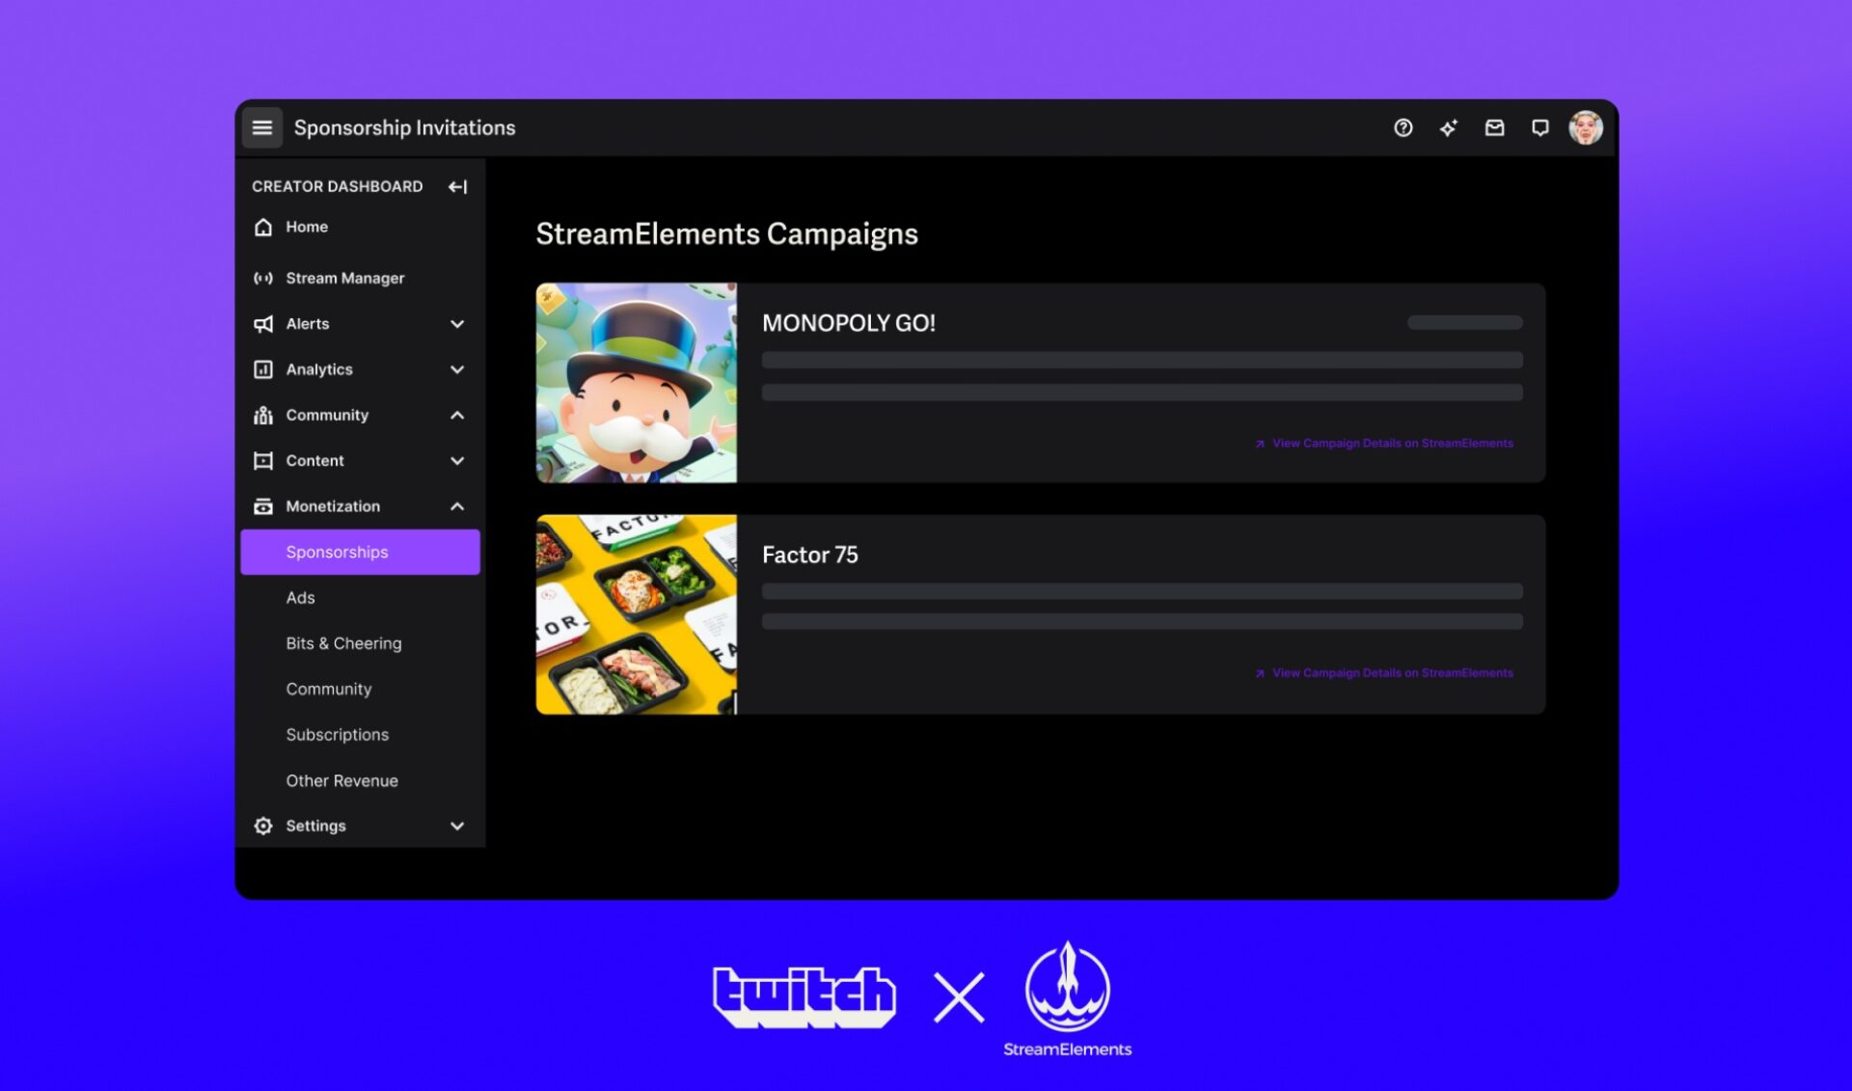
Task: Open the Settings gear icon
Action: click(262, 826)
